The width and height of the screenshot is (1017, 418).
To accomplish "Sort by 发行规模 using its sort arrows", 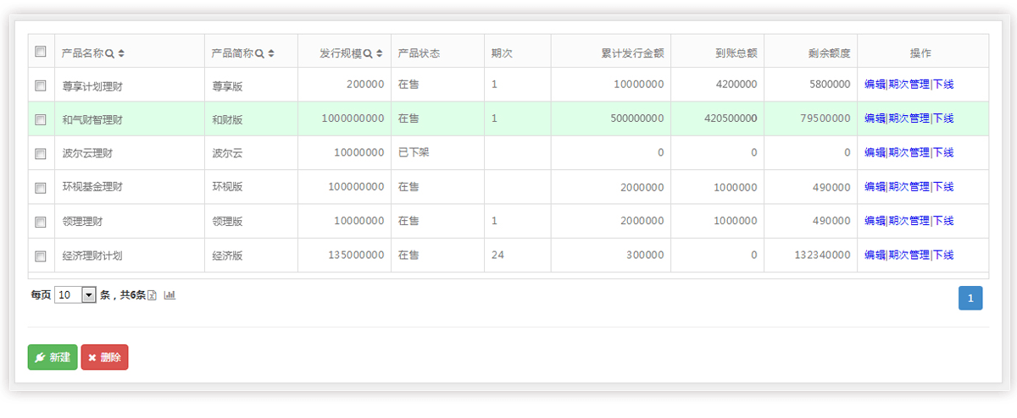I will (x=380, y=53).
